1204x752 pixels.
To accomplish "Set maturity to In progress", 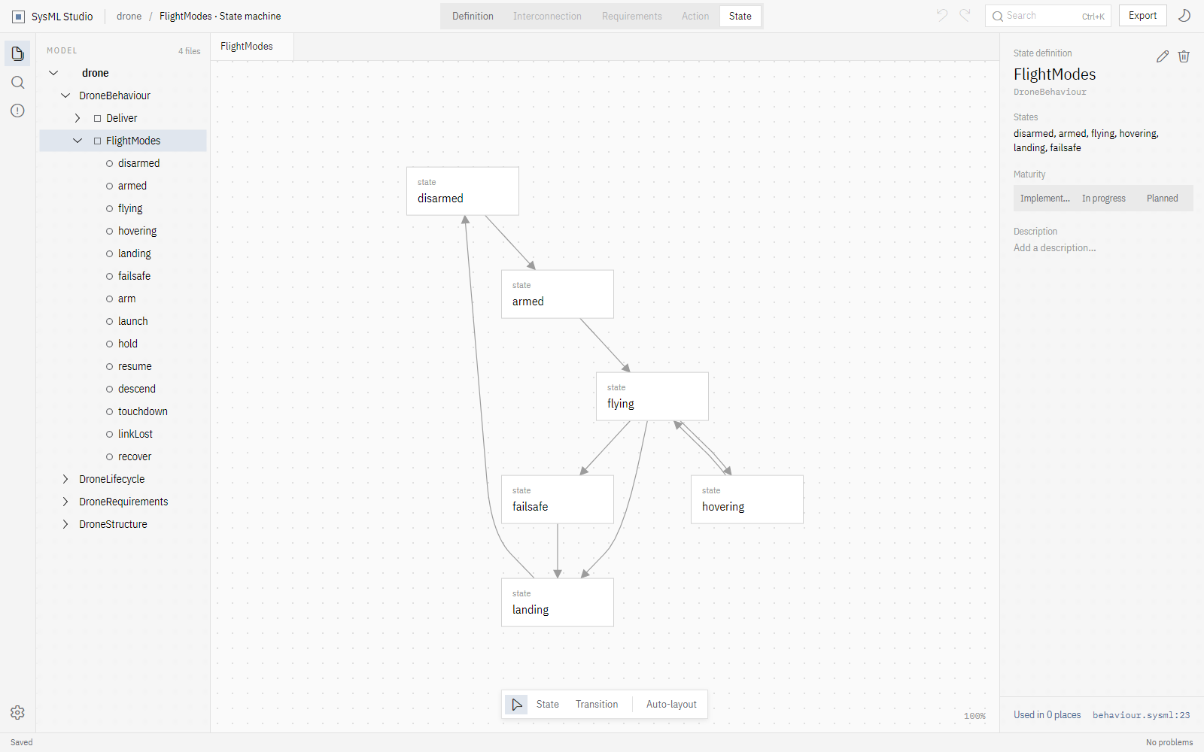I will tap(1104, 199).
